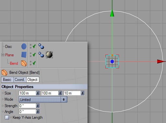Enable the Keep Y-Axis Length checkbox
Screen dimensions: 166x123
7,117
